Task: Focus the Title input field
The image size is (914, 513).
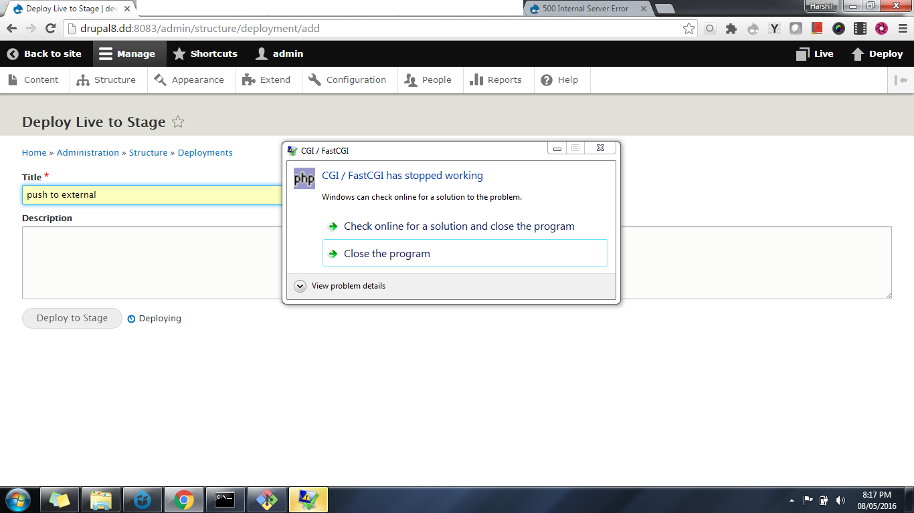Action: pyautogui.click(x=153, y=194)
